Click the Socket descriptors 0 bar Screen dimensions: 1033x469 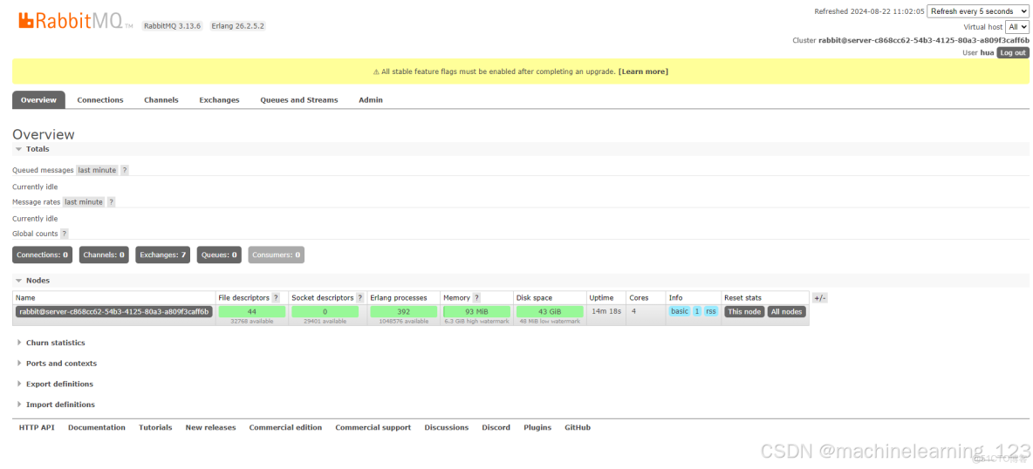(325, 311)
